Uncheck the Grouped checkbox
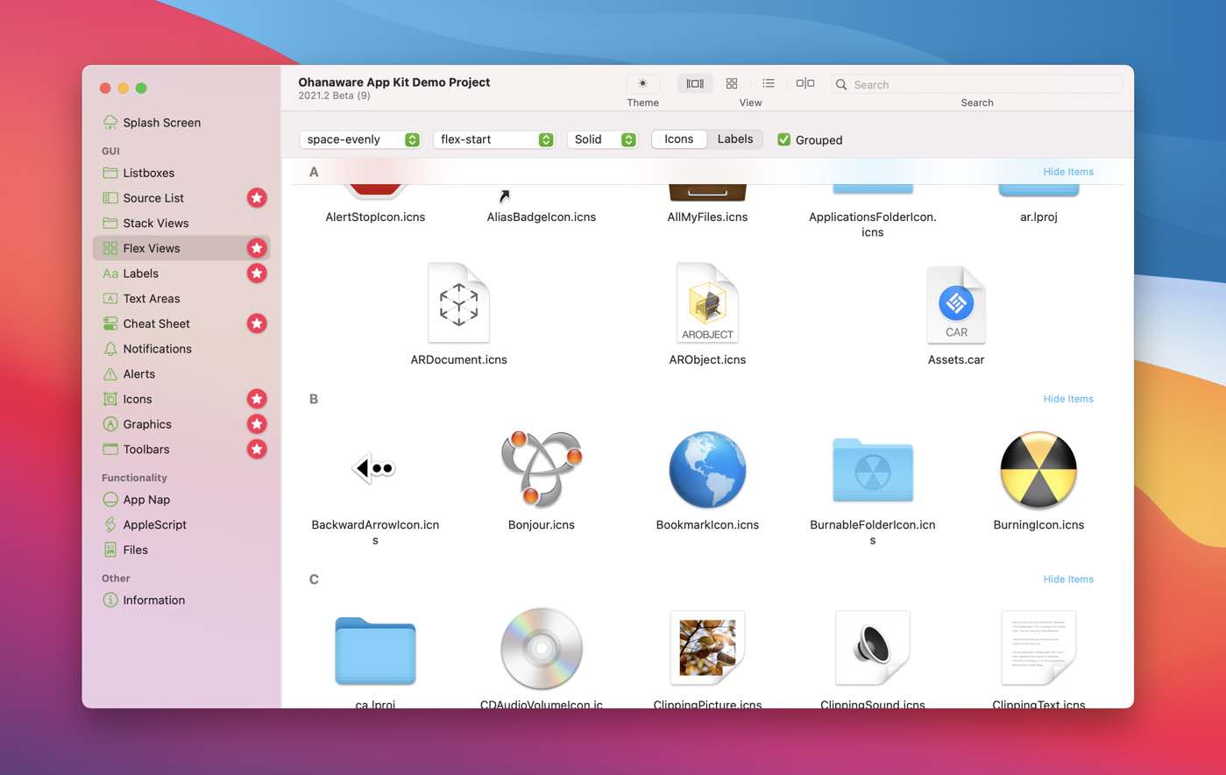Image resolution: width=1226 pixels, height=775 pixels. pyautogui.click(x=784, y=139)
